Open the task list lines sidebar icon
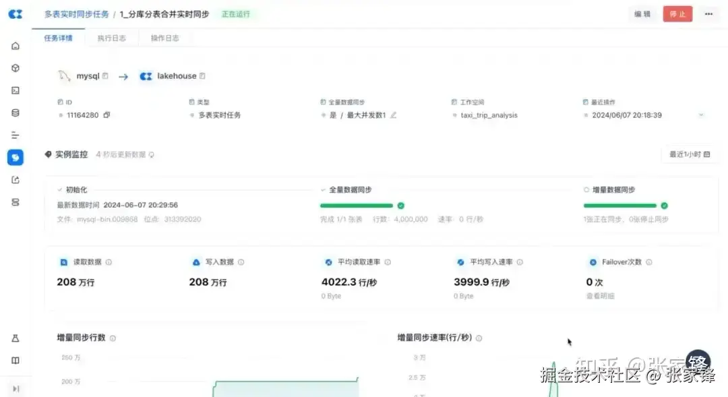The width and height of the screenshot is (728, 397). (16, 135)
